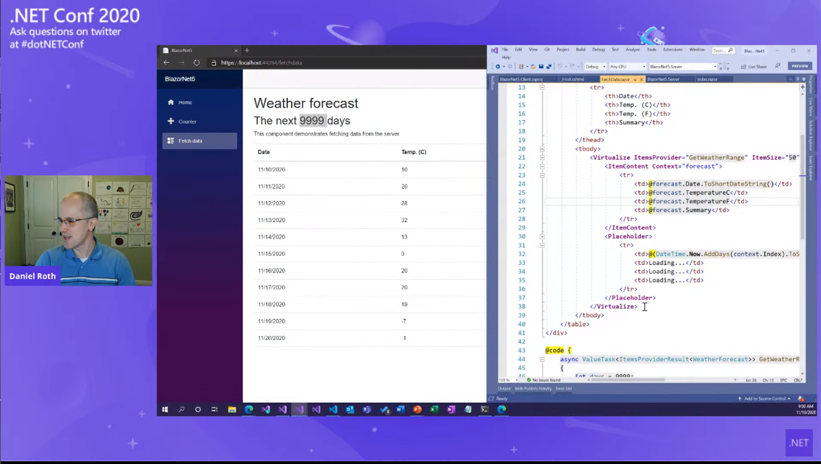Open Windows taskbar search
The width and height of the screenshot is (821, 464).
pyautogui.click(x=181, y=409)
